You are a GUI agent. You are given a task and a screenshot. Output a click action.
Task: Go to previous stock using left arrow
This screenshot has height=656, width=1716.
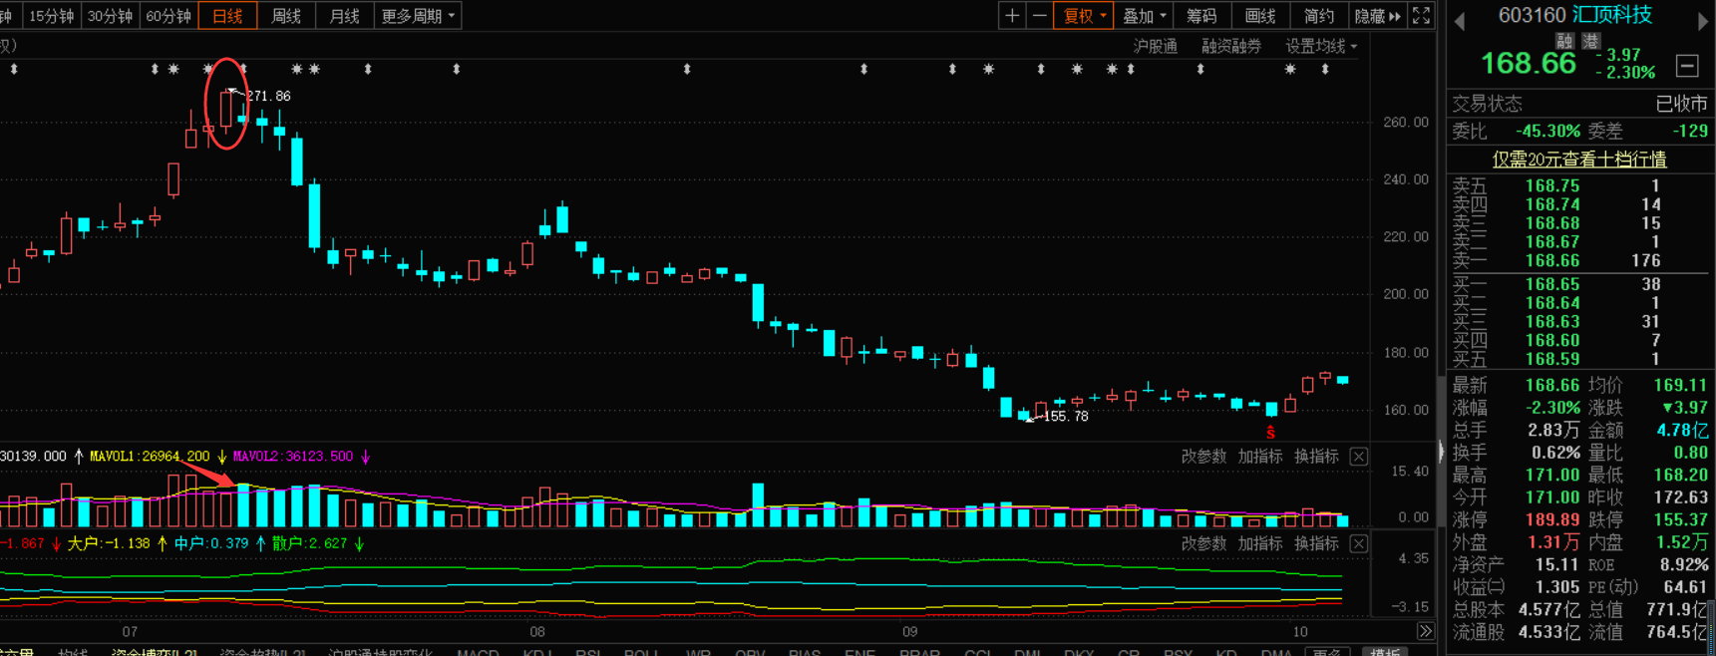point(1459,22)
